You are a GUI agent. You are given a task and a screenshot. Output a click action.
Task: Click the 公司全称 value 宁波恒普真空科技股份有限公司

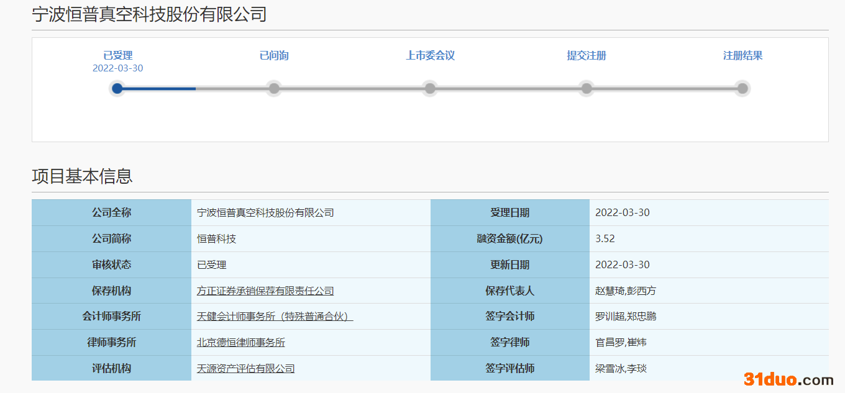[265, 212]
